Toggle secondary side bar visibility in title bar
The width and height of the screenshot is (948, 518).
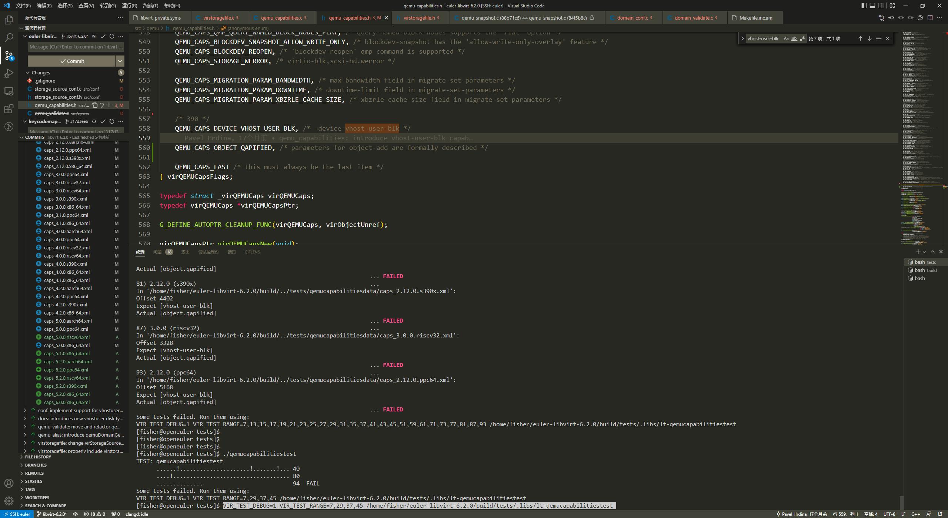tap(881, 6)
